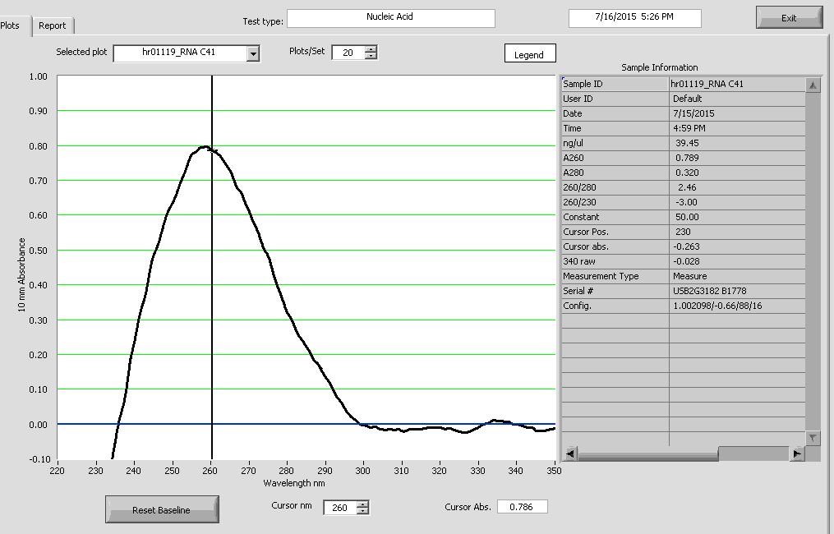Viewport: 834px width, 534px height.
Task: Select the Serial # value USB2G3182 B1778
Action: 737,292
